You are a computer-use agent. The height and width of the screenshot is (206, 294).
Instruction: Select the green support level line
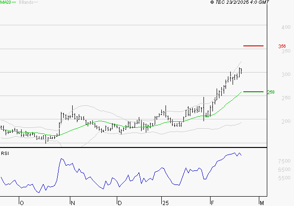(x=253, y=92)
